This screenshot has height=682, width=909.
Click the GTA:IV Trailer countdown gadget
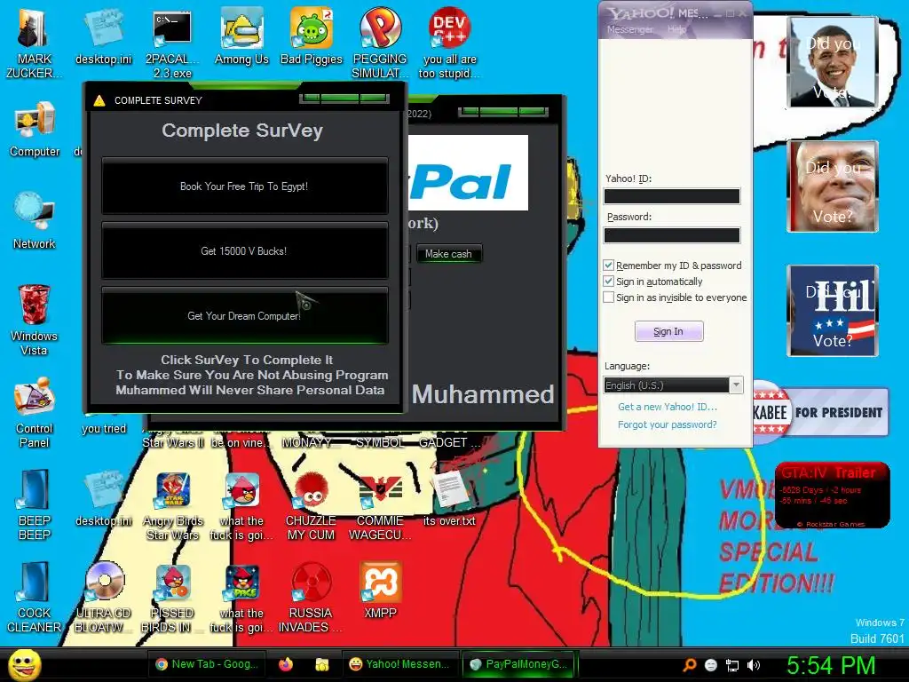(x=832, y=496)
